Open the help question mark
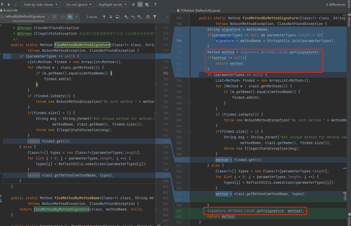The width and height of the screenshot is (351, 226). 155,5
